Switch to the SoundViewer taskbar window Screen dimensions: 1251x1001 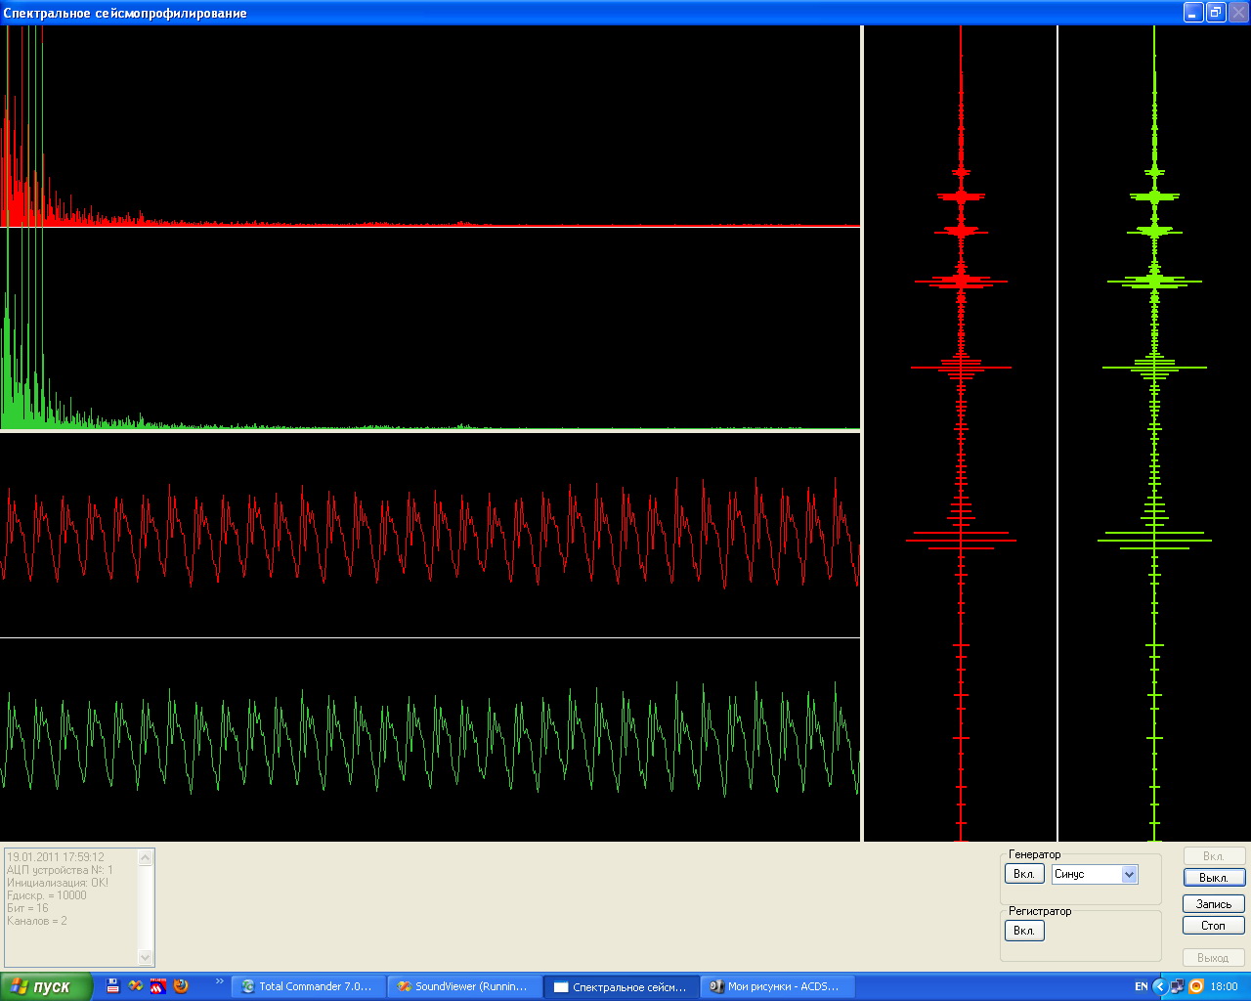pyautogui.click(x=464, y=986)
